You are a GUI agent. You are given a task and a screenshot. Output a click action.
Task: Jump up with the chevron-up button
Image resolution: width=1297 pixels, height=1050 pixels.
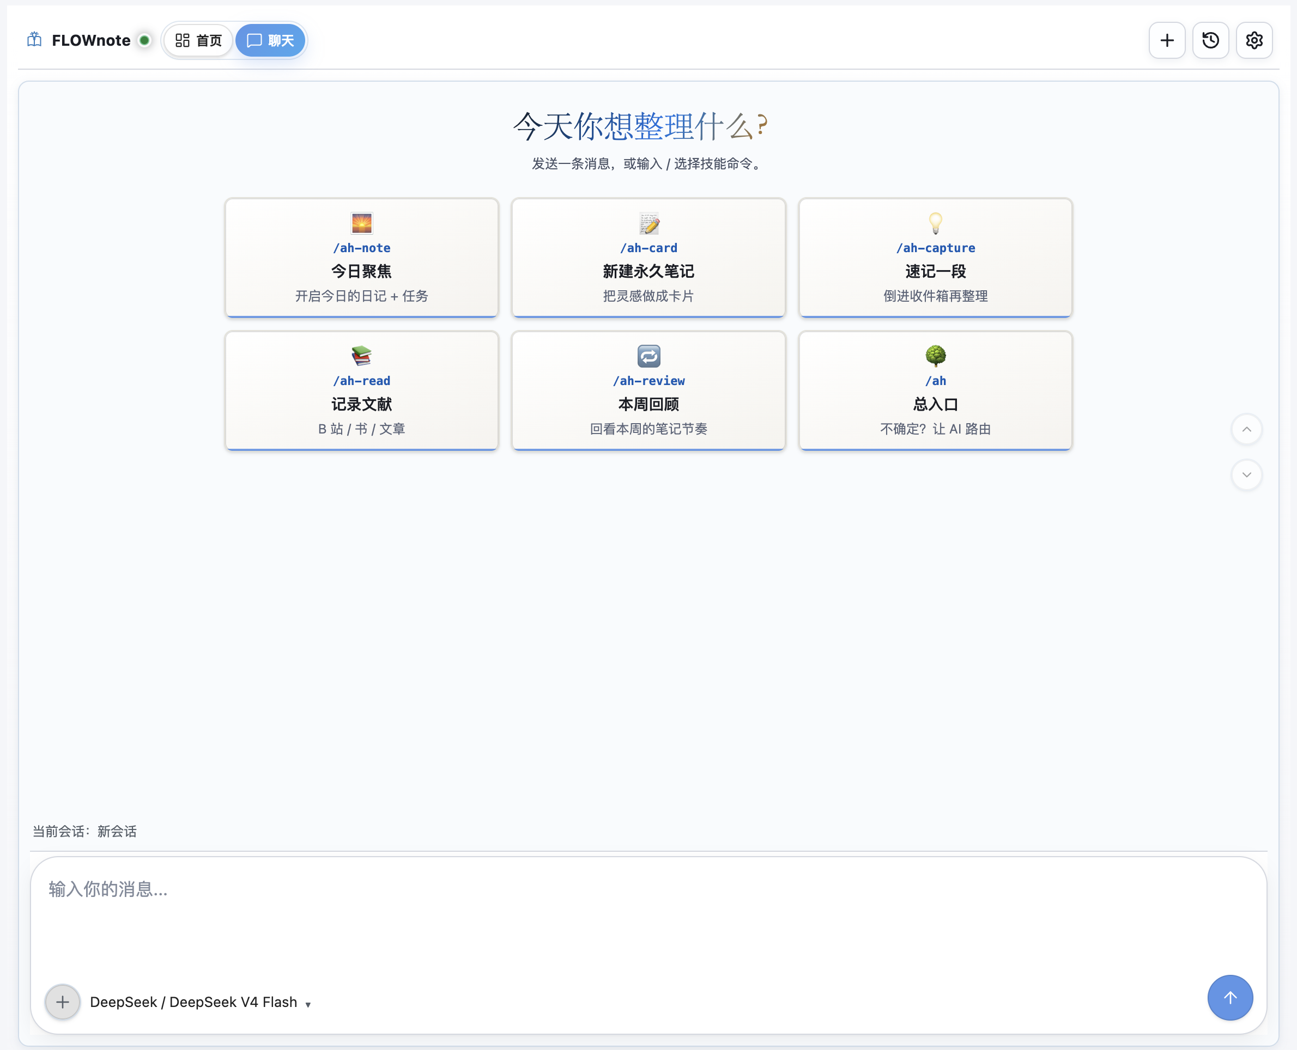pos(1247,430)
